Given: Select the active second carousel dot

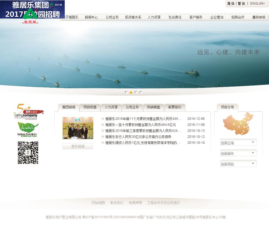Looking at the screenshot, I should pyautogui.click(x=131, y=92).
